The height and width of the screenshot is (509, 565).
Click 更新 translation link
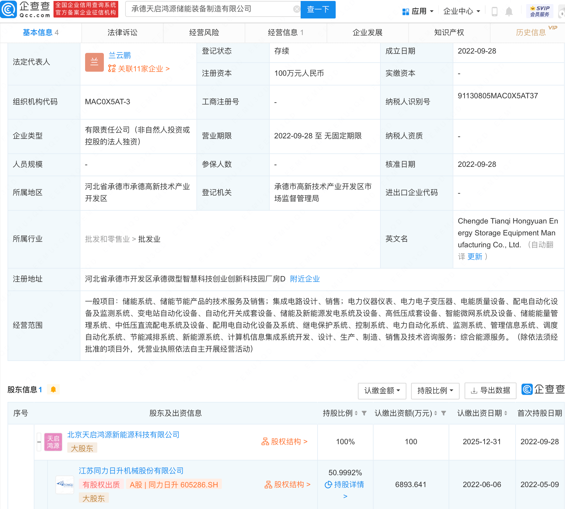coord(475,257)
